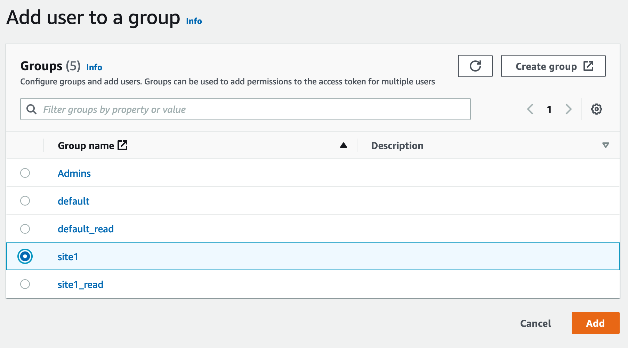Open the site1 group link
Screen dimensions: 628x348
pyautogui.click(x=68, y=257)
